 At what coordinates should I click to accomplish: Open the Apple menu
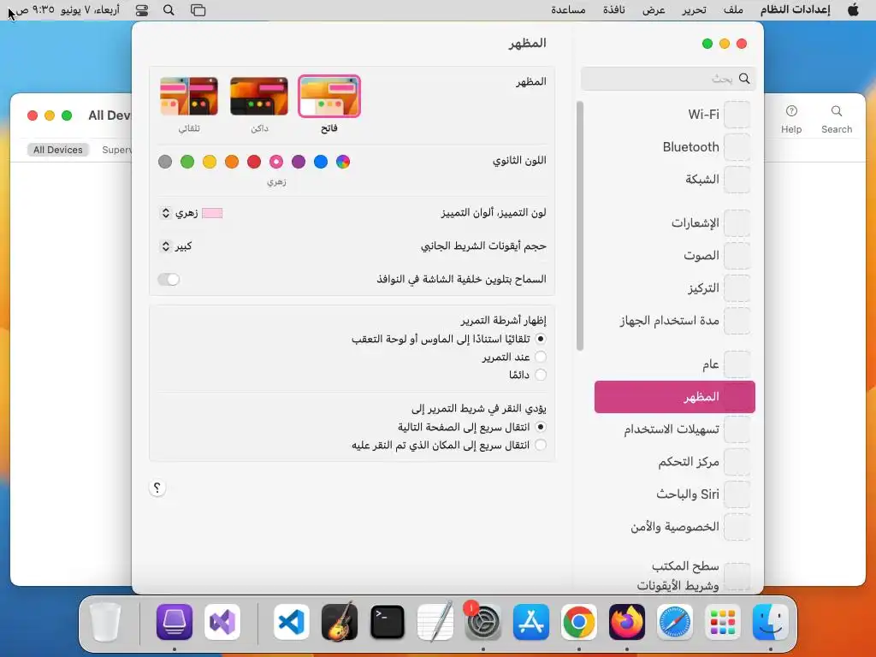[853, 9]
